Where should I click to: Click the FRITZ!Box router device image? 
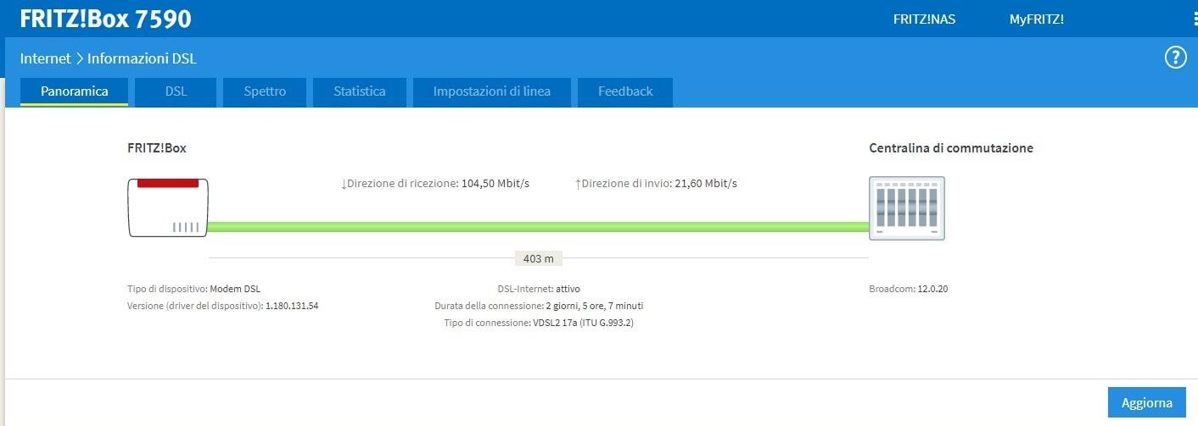pos(168,207)
